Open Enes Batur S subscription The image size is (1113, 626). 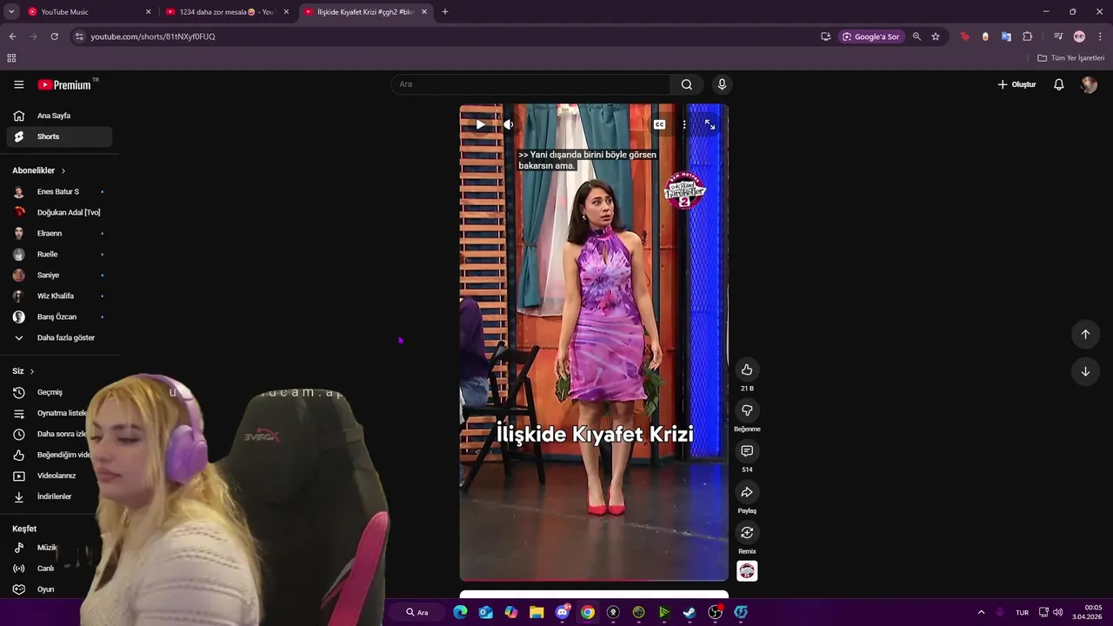click(59, 191)
